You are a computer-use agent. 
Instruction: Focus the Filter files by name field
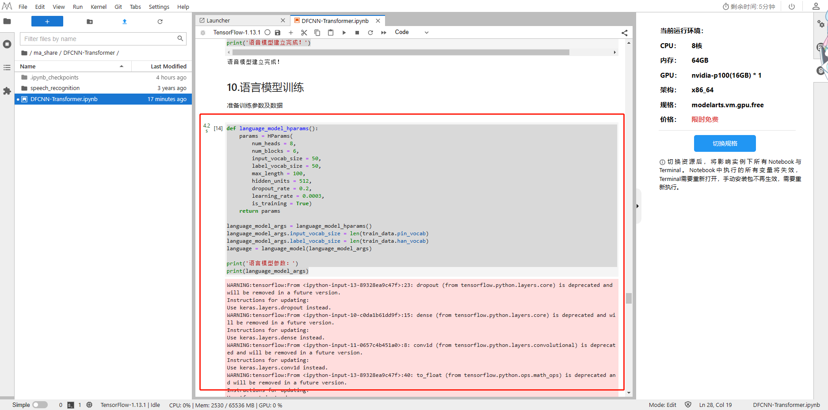103,39
